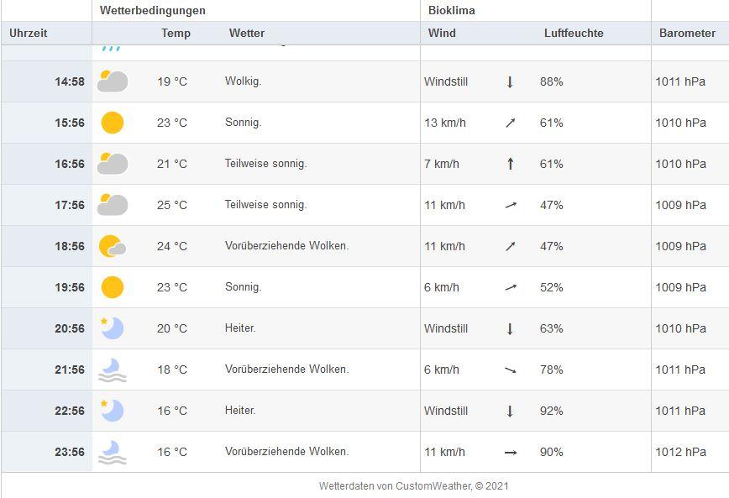Screen dimensions: 729x498
Task: Click the Luftfeuchte column header
Action: [574, 33]
